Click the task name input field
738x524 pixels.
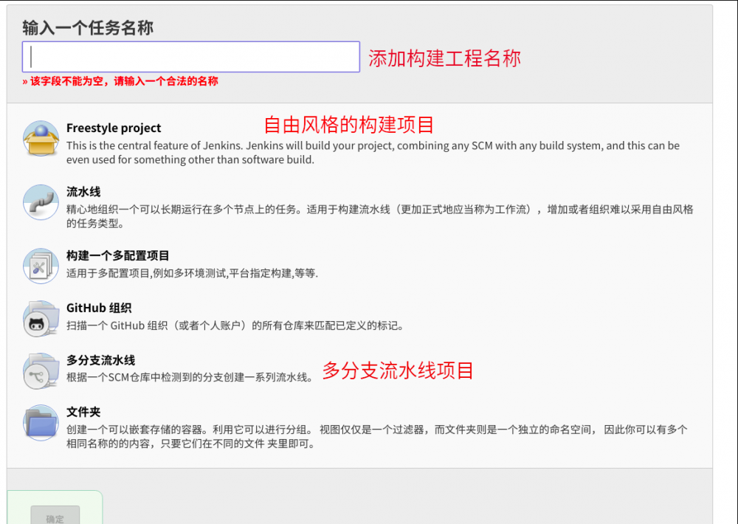click(x=190, y=56)
